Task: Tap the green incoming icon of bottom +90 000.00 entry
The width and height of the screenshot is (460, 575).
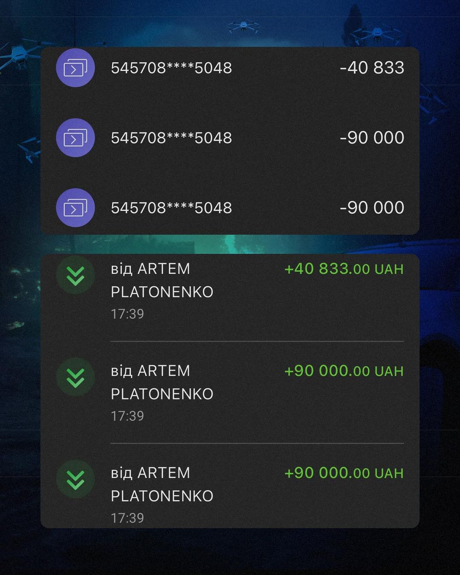Action: [x=75, y=479]
